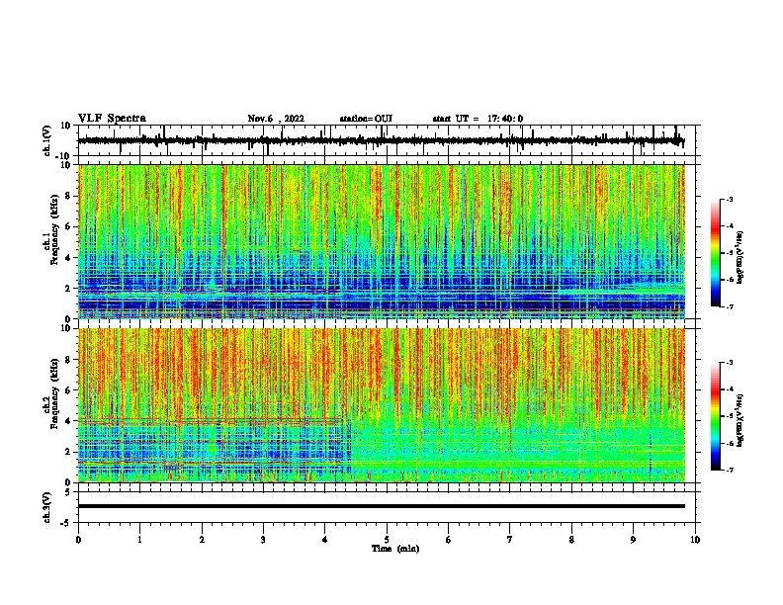Click the ch.2 color bar log(PSD) unit label

click(740, 421)
